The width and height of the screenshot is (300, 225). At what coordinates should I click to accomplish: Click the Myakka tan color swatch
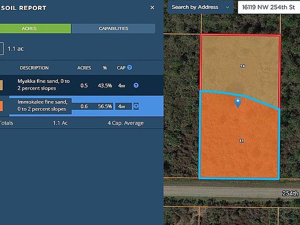[x=1, y=85]
